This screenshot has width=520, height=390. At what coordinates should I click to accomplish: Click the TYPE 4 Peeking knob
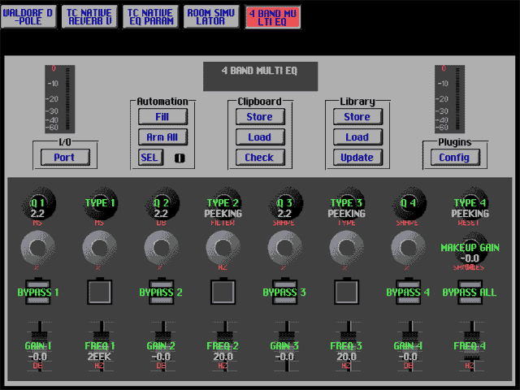tap(470, 204)
